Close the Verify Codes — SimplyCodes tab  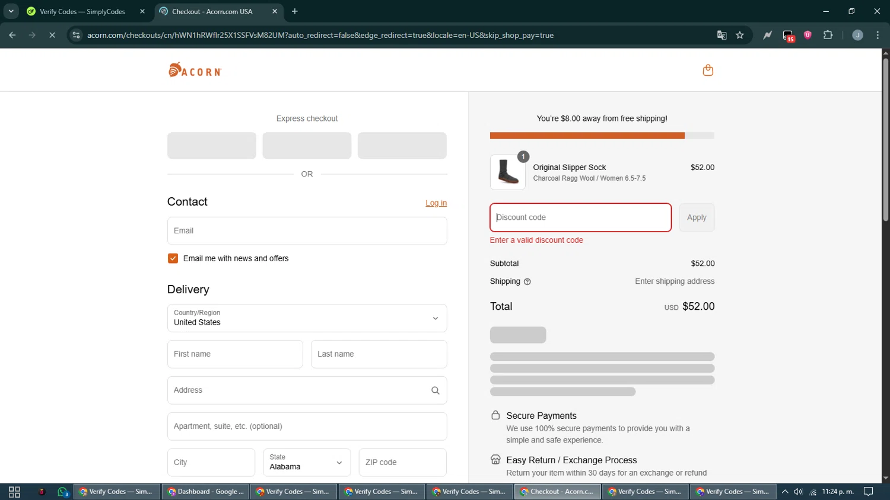(x=142, y=11)
